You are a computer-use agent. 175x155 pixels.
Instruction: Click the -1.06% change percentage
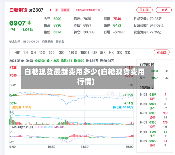(x=27, y=30)
